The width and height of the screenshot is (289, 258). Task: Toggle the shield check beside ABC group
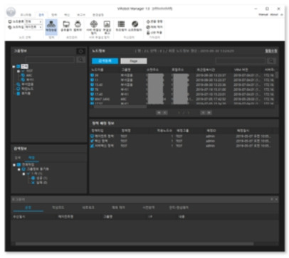pyautogui.click(x=23, y=75)
